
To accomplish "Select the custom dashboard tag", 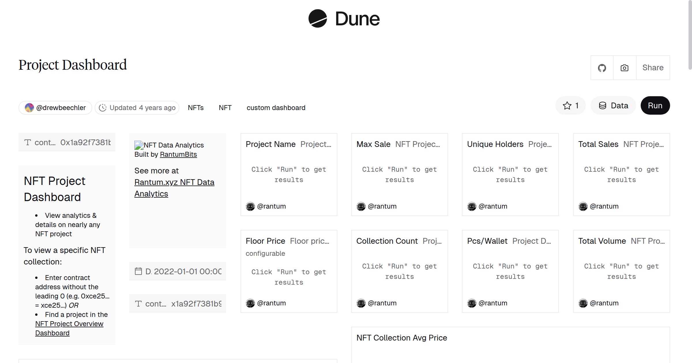I will point(276,107).
